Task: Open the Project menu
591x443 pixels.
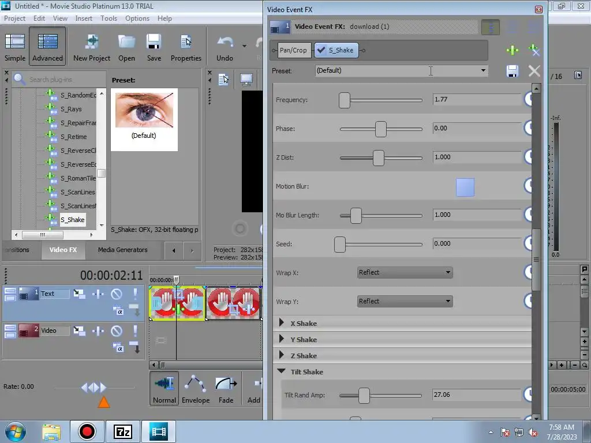Action: (x=14, y=18)
